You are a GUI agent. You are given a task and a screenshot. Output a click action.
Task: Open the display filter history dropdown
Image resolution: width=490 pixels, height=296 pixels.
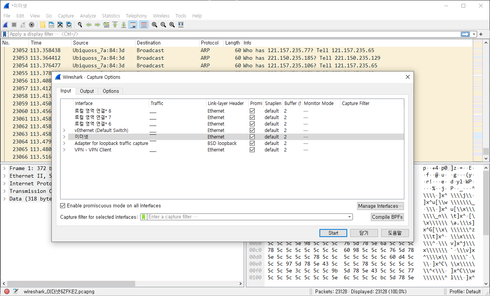(474, 34)
